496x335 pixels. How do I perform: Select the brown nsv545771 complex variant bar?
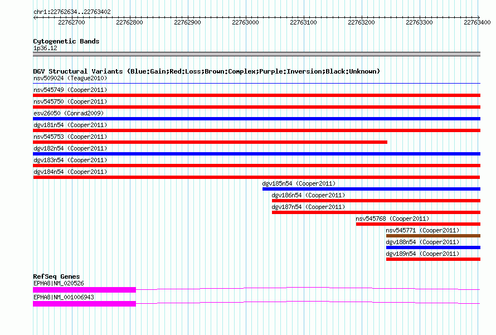click(433, 236)
